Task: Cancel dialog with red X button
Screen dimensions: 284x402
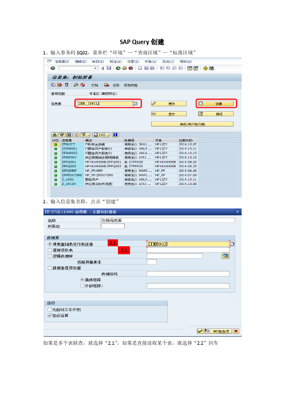Action: [x=236, y=331]
